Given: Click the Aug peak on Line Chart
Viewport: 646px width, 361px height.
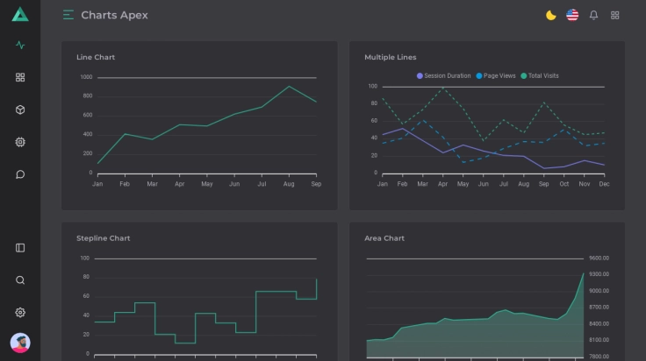Looking at the screenshot, I should pos(289,86).
